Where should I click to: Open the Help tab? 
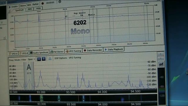pos(38,8)
